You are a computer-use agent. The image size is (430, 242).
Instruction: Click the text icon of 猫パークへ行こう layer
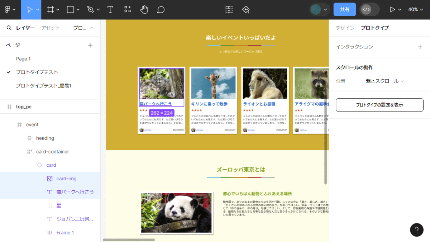(x=50, y=192)
